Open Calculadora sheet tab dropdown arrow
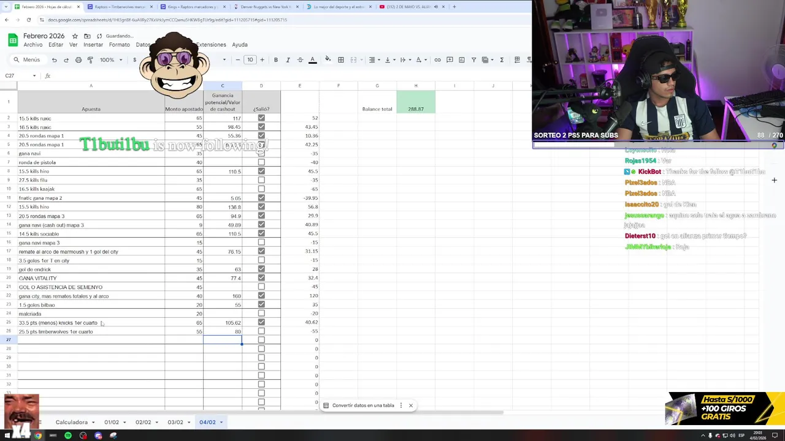This screenshot has height=441, width=785. pyautogui.click(x=93, y=423)
